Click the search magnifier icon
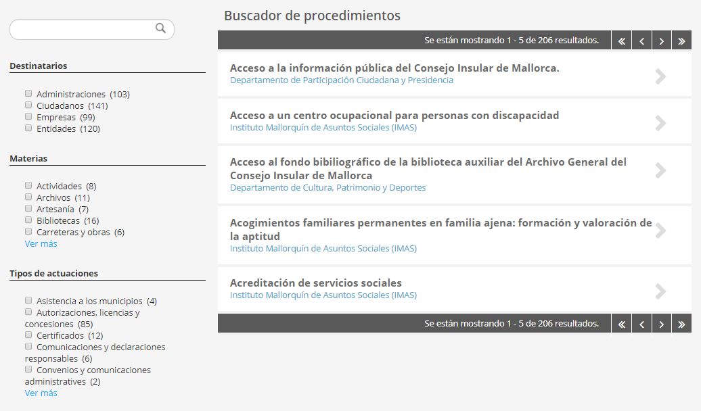Image resolution: width=701 pixels, height=411 pixels. [x=160, y=28]
